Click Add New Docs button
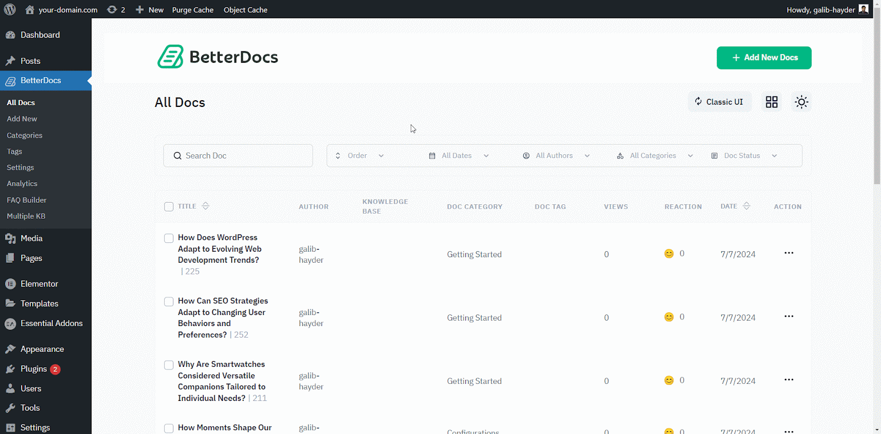This screenshot has height=434, width=881. click(764, 58)
